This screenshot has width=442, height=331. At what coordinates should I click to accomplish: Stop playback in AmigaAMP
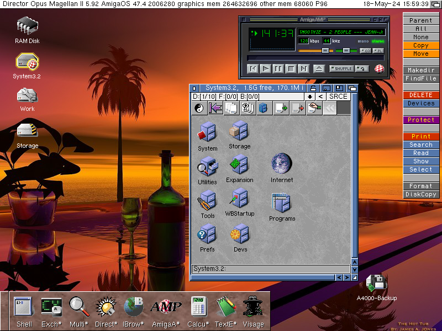coord(291,68)
